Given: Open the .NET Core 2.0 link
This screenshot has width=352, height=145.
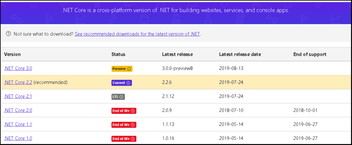Looking at the screenshot, I should coord(18,110).
